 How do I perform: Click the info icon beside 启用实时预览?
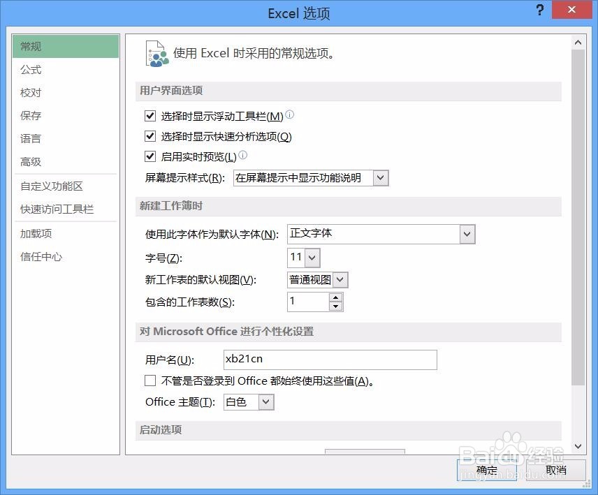(243, 155)
